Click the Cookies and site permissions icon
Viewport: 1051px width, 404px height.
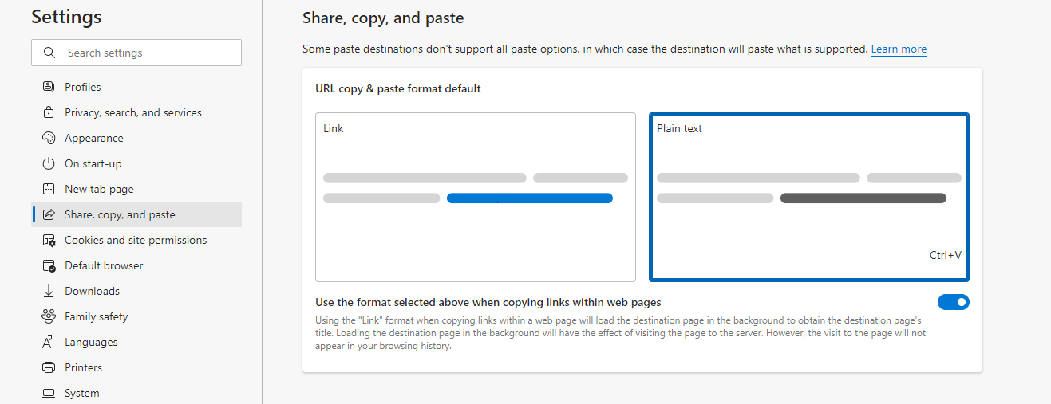tap(49, 240)
